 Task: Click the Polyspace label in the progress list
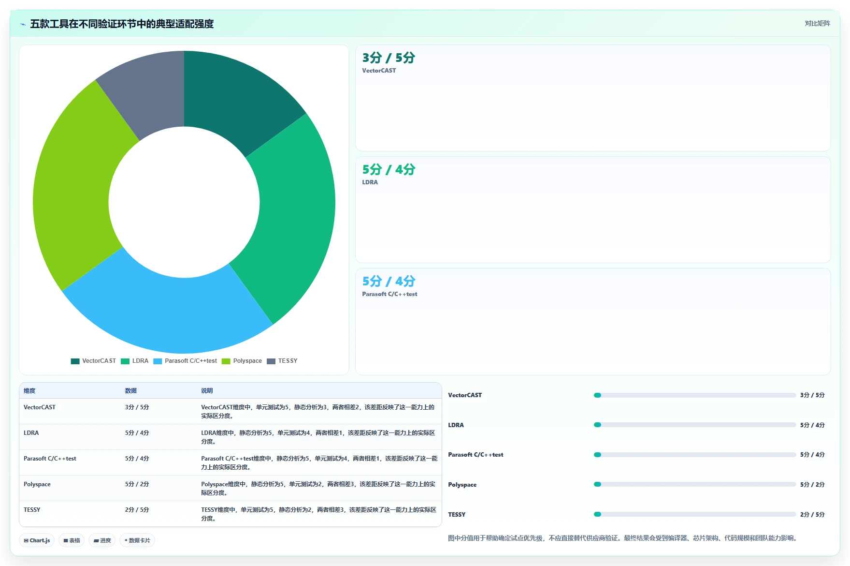click(x=462, y=485)
